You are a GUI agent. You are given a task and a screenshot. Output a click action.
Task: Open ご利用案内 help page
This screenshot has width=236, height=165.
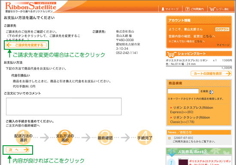tap(194, 9)
